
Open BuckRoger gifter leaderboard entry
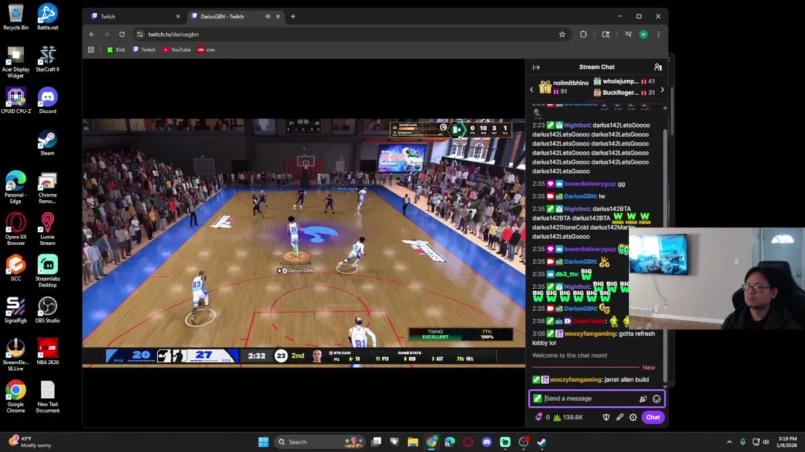[624, 93]
